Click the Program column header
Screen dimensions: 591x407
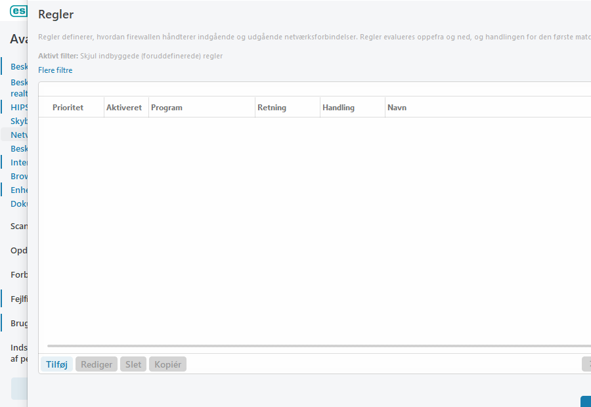click(x=167, y=108)
